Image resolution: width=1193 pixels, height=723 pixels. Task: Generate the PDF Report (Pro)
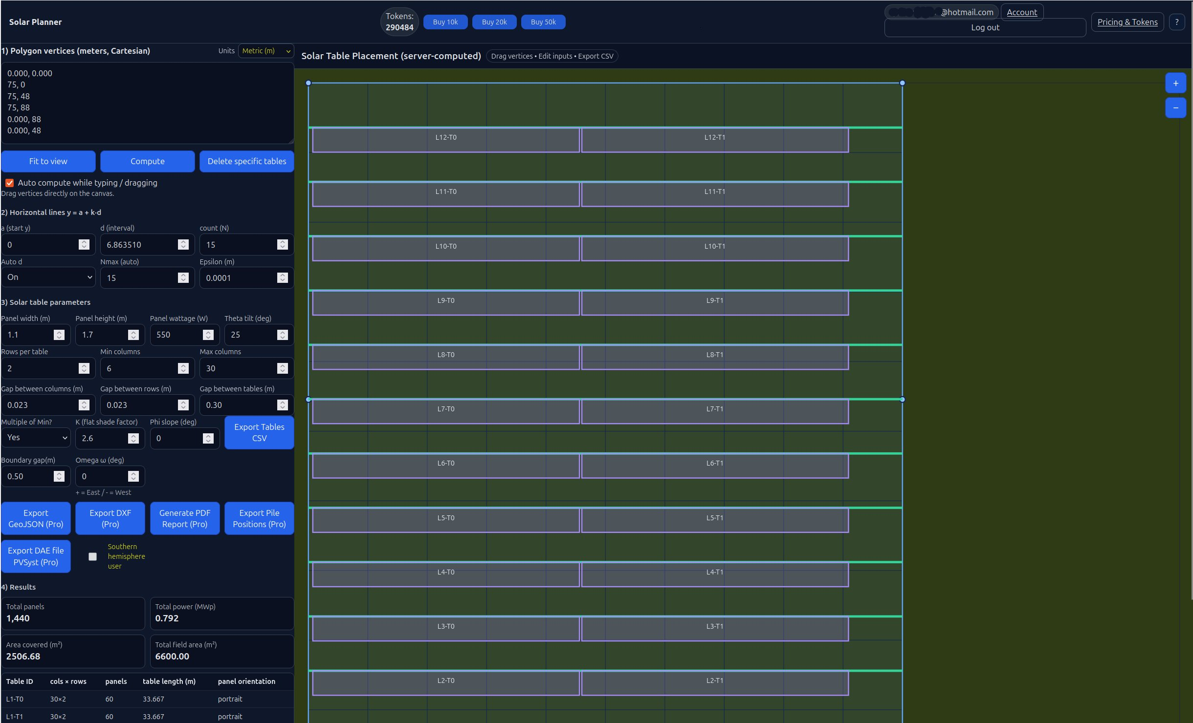click(x=184, y=518)
